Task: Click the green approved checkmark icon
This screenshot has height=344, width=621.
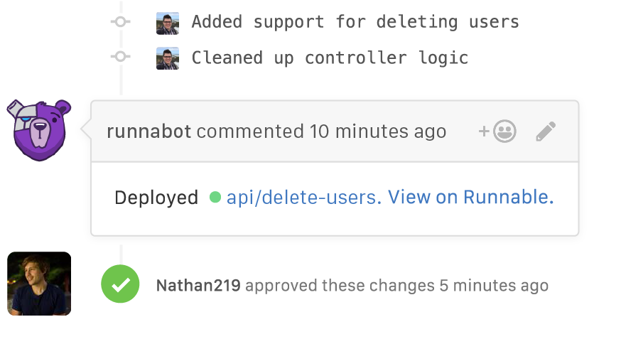Action: click(x=120, y=284)
